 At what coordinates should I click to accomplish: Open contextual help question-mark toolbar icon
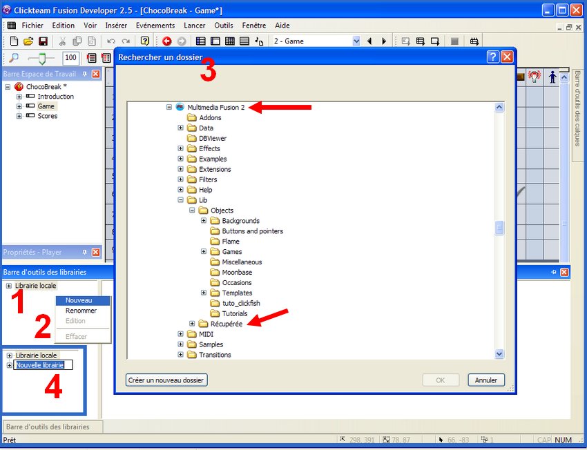pyautogui.click(x=145, y=41)
